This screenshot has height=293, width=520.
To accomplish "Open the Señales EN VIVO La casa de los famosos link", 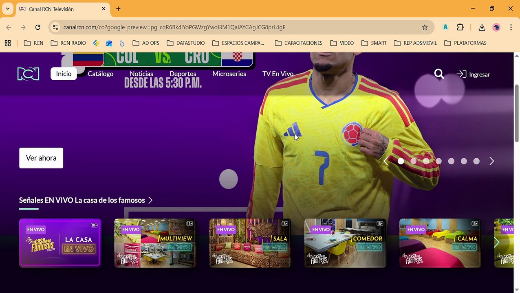I will point(82,200).
